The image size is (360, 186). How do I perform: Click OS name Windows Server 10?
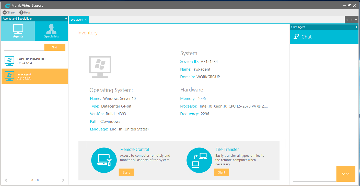[120, 99]
